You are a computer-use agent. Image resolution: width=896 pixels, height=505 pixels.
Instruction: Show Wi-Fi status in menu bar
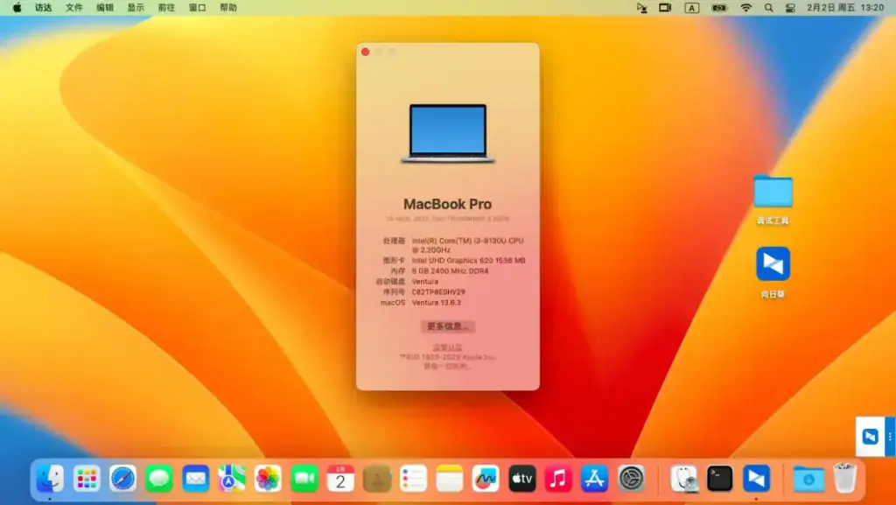pos(746,8)
